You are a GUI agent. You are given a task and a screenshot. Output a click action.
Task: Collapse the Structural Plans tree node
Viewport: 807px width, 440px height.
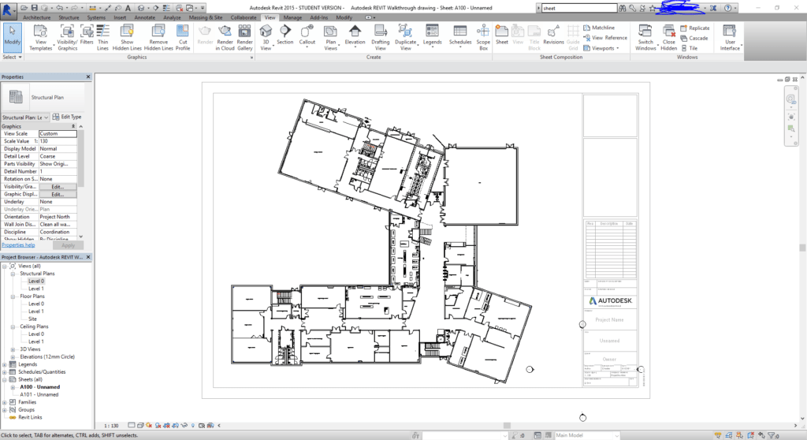[x=13, y=274]
